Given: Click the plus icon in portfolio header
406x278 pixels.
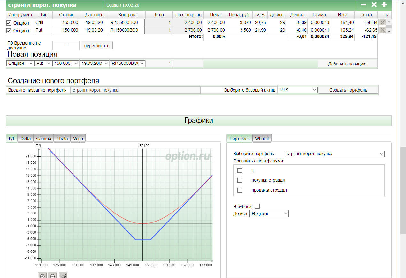Looking at the screenshot, I should click(x=384, y=5).
